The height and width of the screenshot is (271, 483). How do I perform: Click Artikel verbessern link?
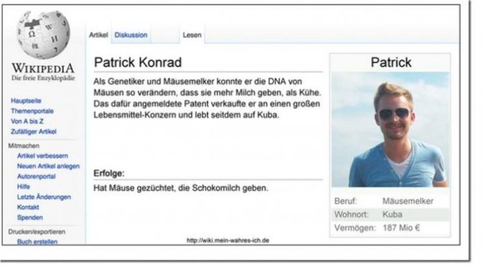(x=43, y=156)
